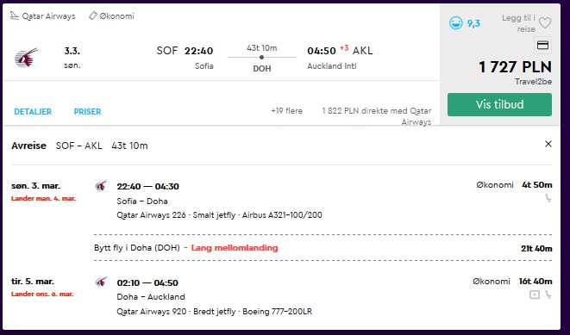This screenshot has width=570, height=335.
Task: Click Lander ons. 6. mar. notice
Action: tap(42, 294)
